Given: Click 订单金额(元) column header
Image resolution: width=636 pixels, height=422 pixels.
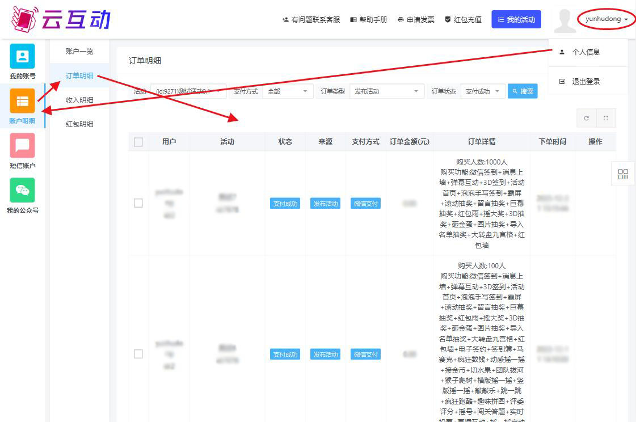Looking at the screenshot, I should [410, 141].
